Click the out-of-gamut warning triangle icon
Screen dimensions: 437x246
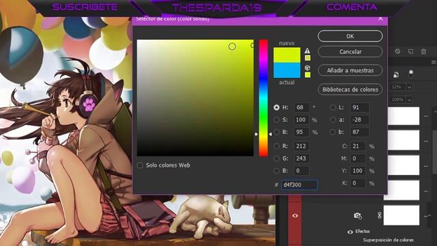307,51
